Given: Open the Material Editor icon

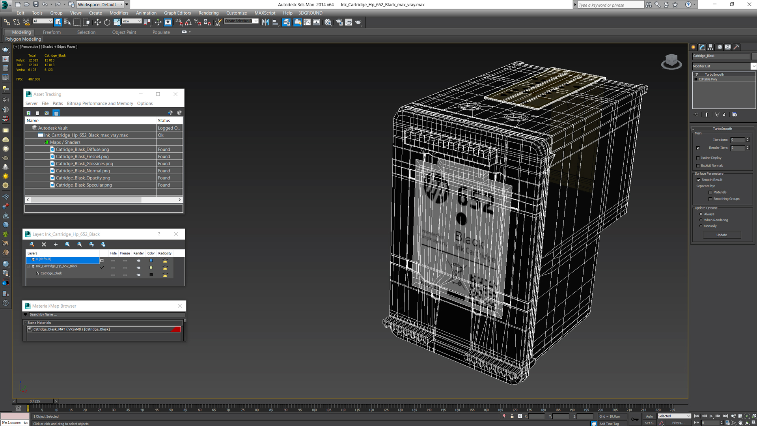Looking at the screenshot, I should [x=328, y=22].
